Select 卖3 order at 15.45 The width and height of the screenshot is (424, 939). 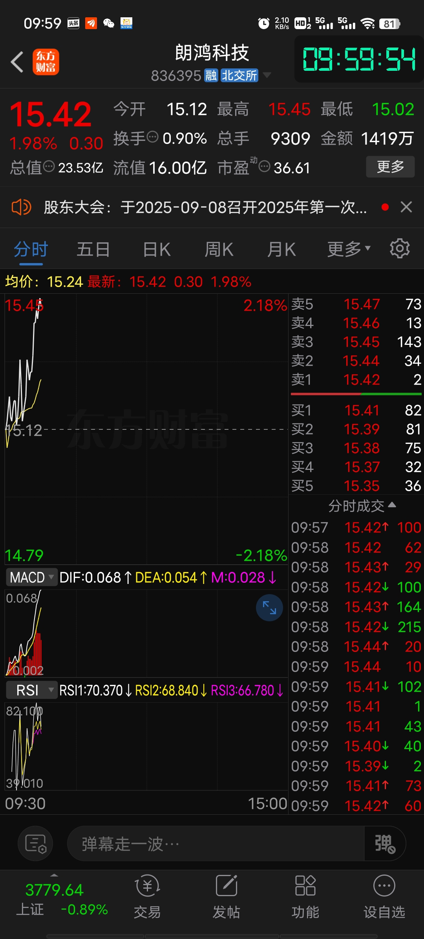pos(356,342)
